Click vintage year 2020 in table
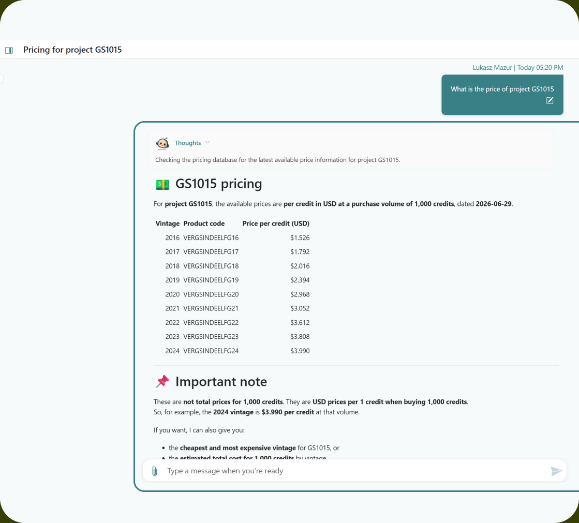Viewport: 579px width, 523px height. tap(172, 294)
